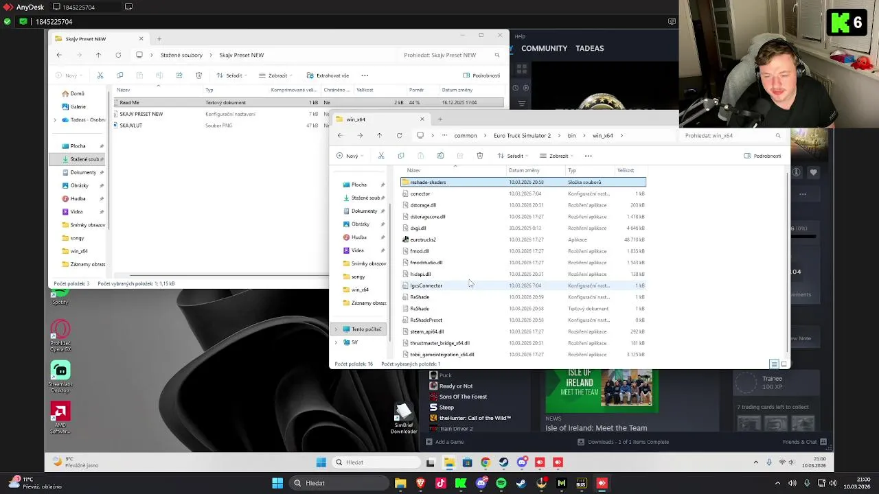Click Cut icon in Skajv Preset NEW toolbar
The width and height of the screenshot is (879, 494).
(100, 75)
